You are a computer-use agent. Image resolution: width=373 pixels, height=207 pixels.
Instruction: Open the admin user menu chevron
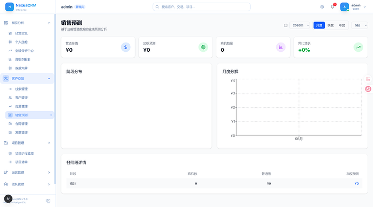[365, 7]
